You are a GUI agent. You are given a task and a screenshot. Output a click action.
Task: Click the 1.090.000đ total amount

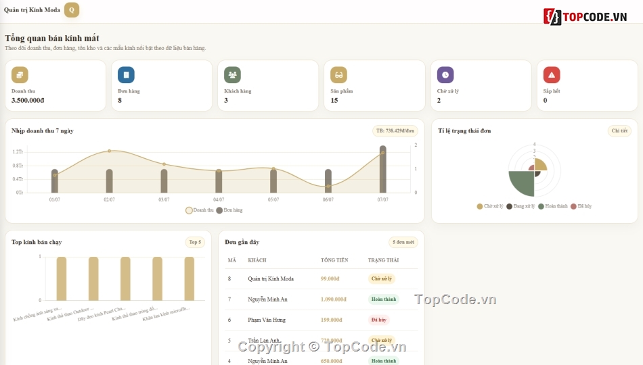[x=334, y=299]
